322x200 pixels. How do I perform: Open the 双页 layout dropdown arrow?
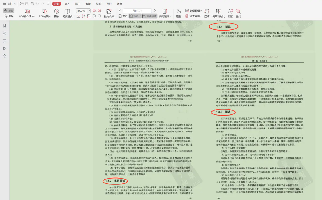[140, 16]
